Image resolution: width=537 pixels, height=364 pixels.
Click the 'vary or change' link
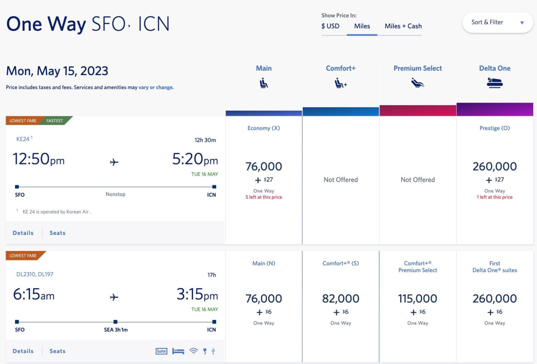point(156,87)
